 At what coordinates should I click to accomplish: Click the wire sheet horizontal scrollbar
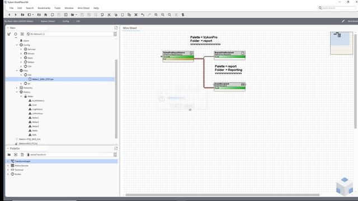tap(223, 195)
